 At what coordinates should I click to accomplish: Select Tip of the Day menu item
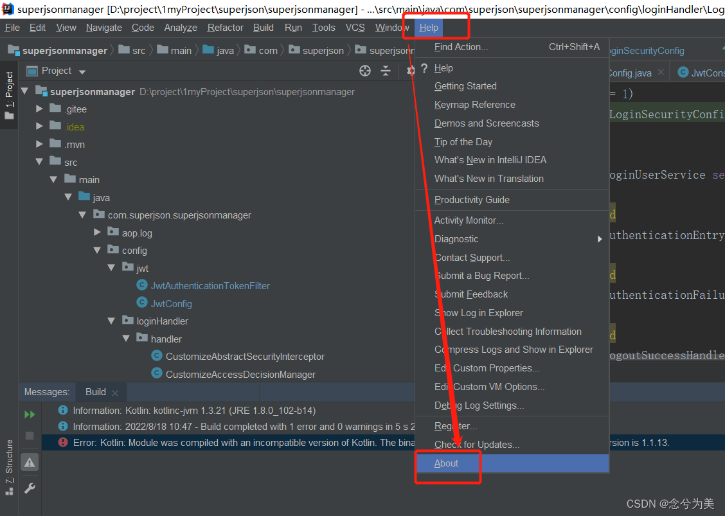512,142
